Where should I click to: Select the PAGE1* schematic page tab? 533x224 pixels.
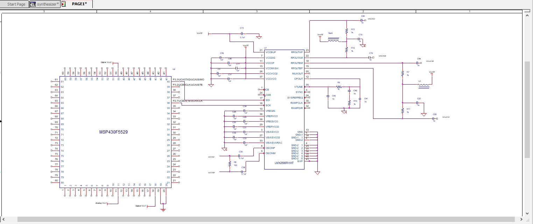coord(79,4)
